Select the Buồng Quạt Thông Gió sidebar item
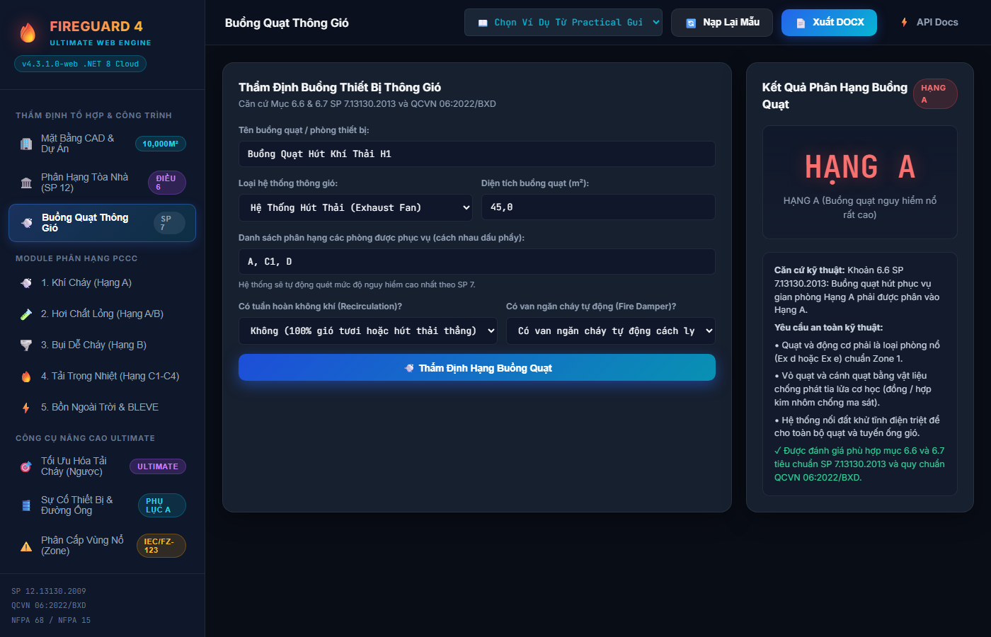Image resolution: width=991 pixels, height=637 pixels. pyautogui.click(x=102, y=223)
